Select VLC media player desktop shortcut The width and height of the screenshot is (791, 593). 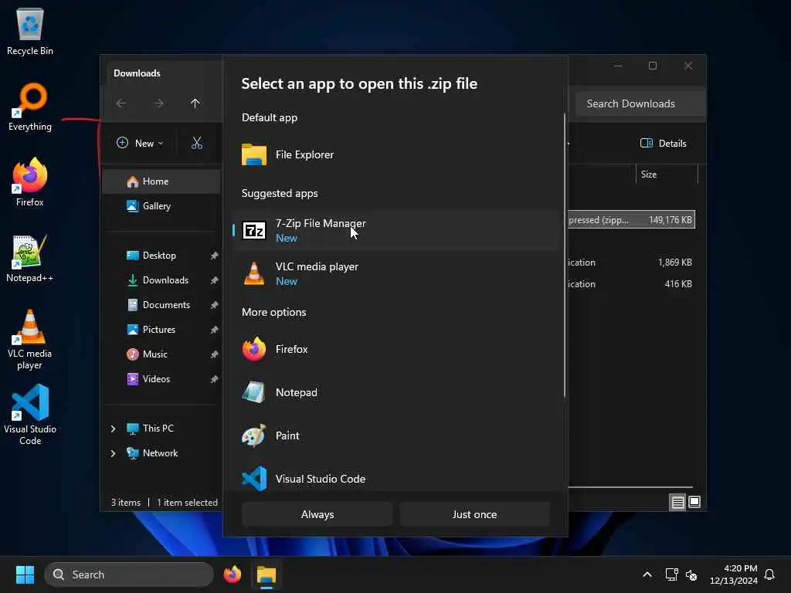(x=30, y=340)
